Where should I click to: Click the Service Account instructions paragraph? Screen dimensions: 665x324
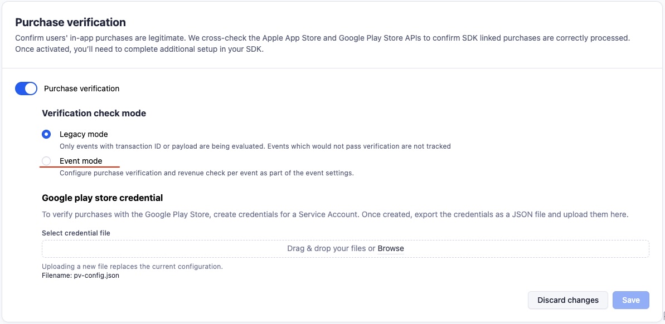pyautogui.click(x=335, y=214)
